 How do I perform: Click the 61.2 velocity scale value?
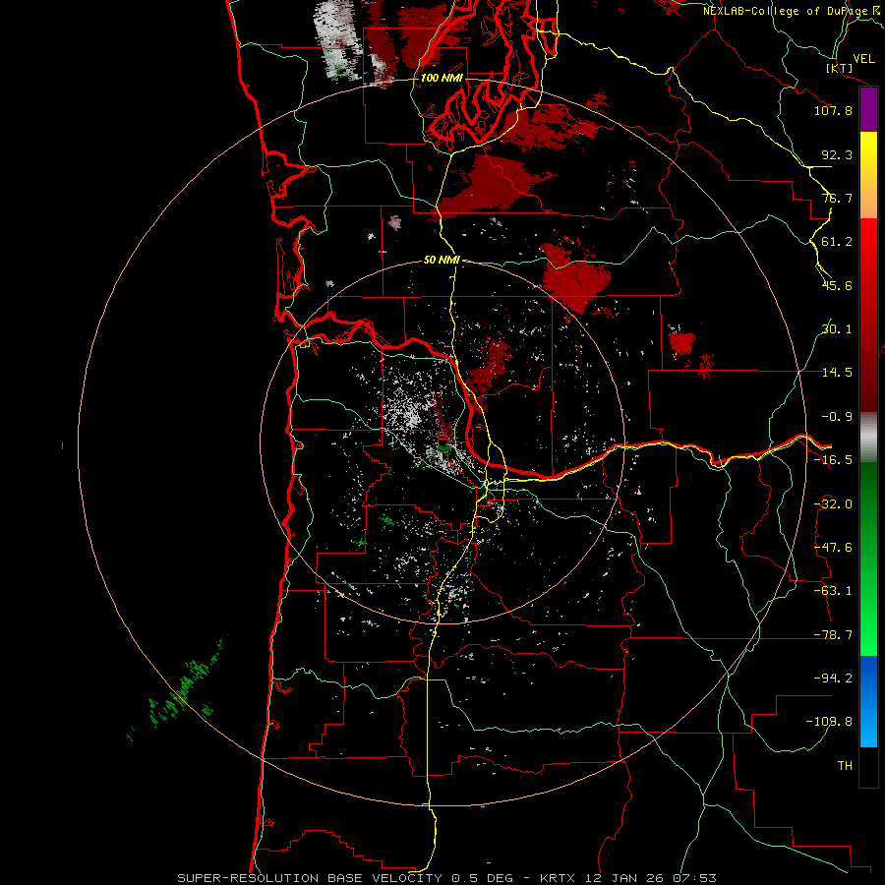837,242
